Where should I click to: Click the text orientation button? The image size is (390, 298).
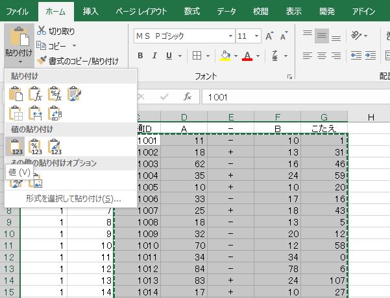tap(356, 36)
